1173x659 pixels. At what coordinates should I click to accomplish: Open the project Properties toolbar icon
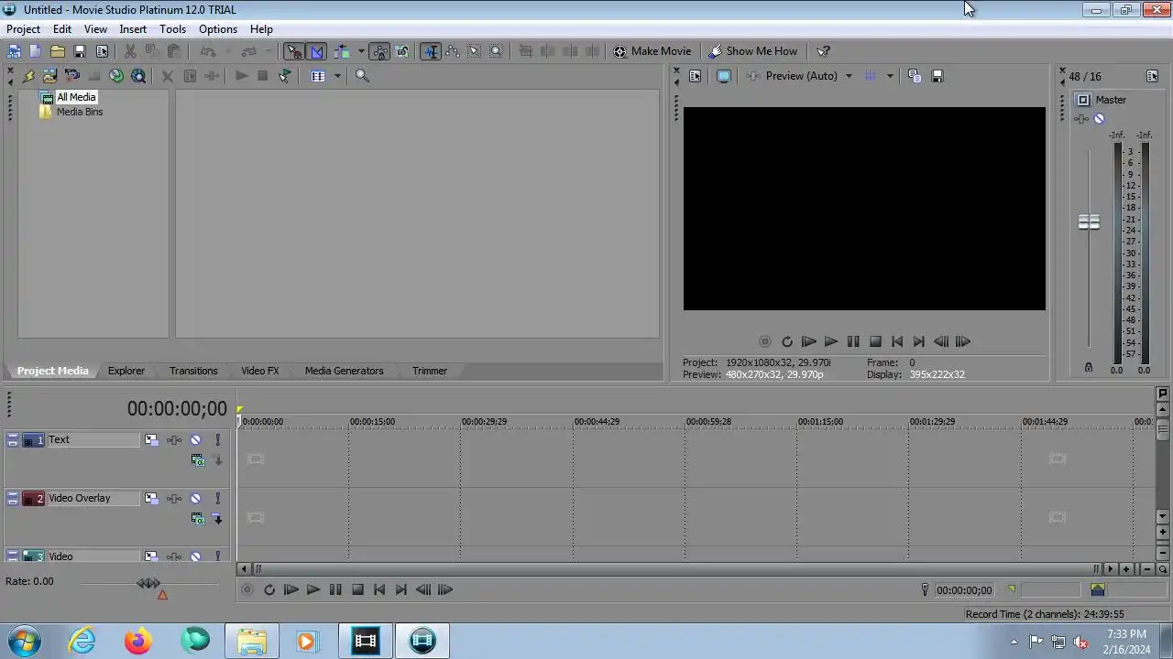coord(102,51)
